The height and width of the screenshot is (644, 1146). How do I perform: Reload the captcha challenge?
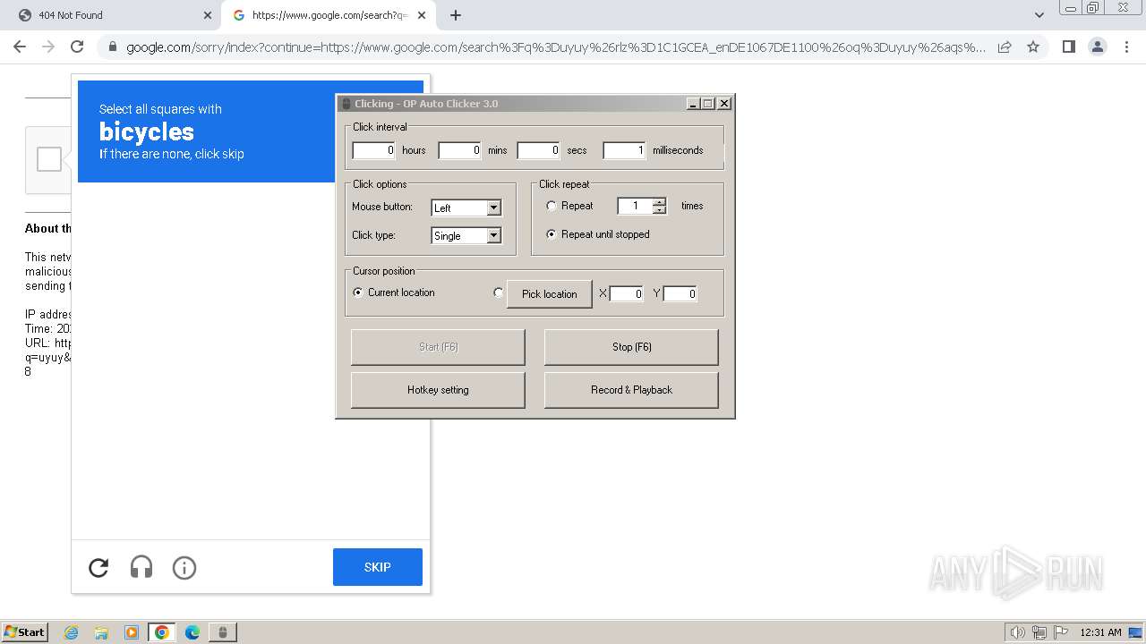point(98,567)
